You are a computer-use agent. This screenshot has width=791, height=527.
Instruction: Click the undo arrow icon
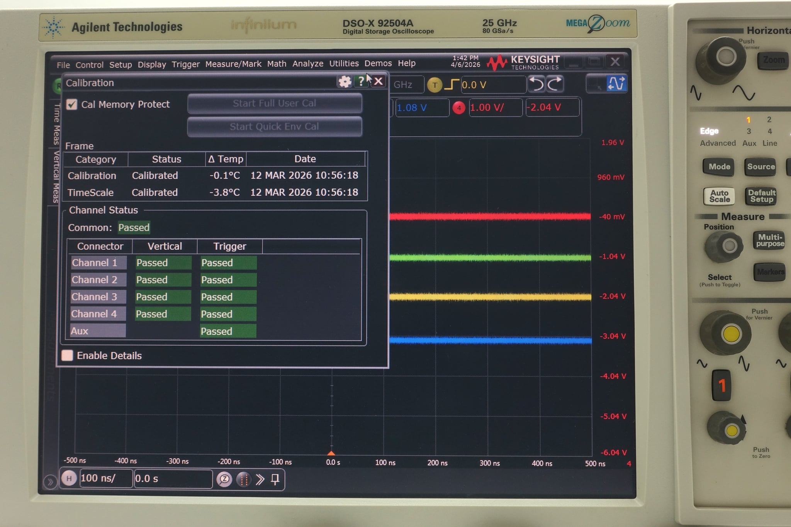tap(536, 84)
